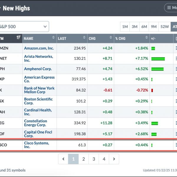Open the hamburger menu button in header
177x177 pixels.
(x=171, y=8)
